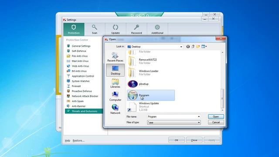279x157 pixels.
Task: Switch to the Update tab
Action: coord(116,29)
